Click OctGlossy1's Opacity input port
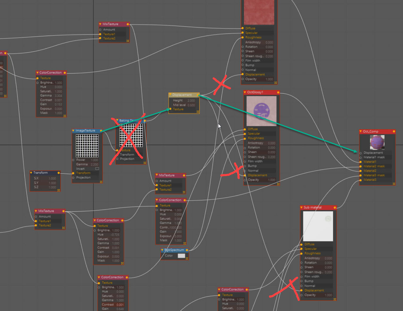Viewport: 403px width, 311px height. (245, 180)
